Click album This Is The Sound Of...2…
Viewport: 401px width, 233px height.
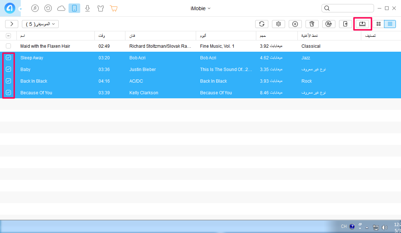point(226,70)
